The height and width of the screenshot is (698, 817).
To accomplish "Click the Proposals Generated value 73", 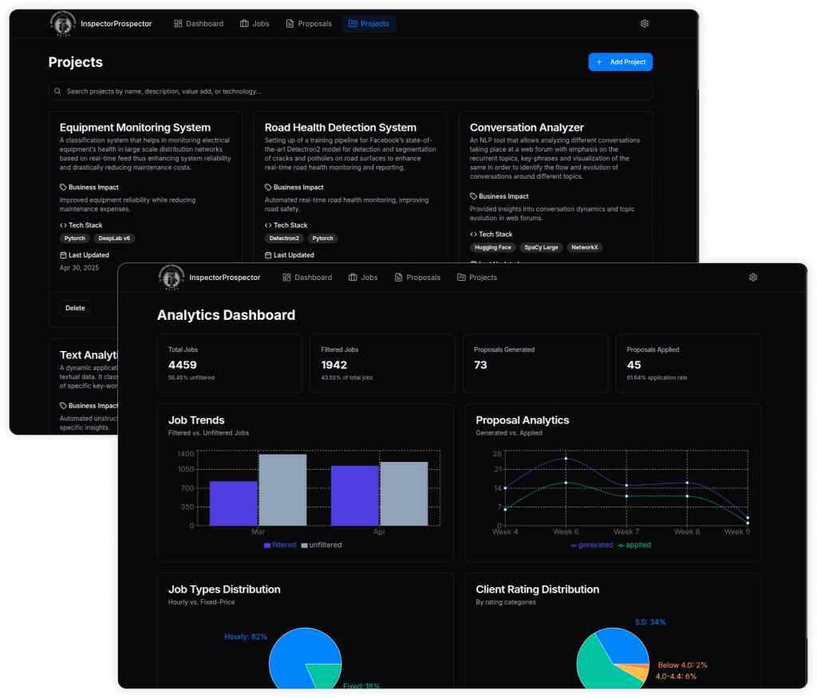I will coord(480,365).
